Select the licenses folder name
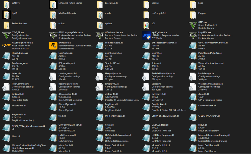 155,3
